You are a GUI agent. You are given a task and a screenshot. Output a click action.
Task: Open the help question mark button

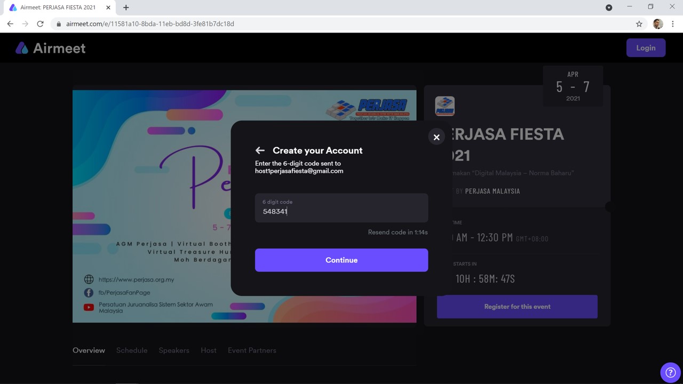point(670,372)
